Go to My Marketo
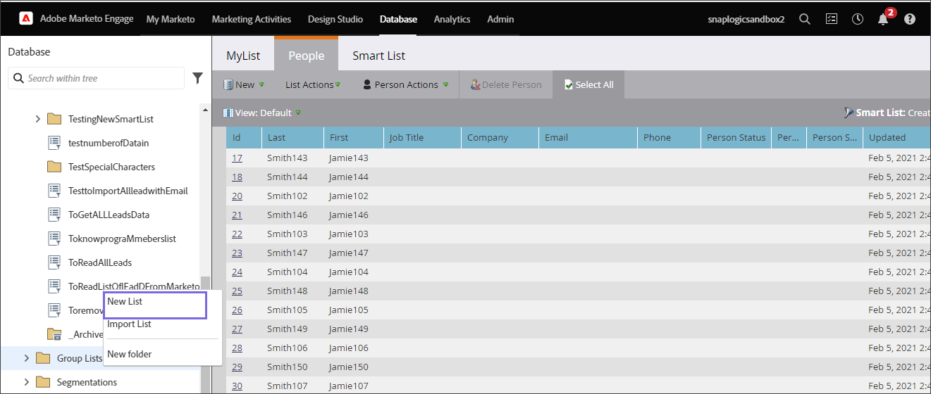Image resolution: width=931 pixels, height=394 pixels. coord(171,19)
